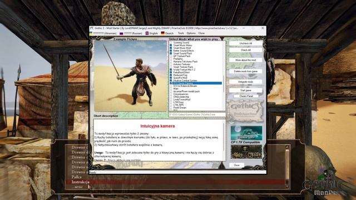Select 'Arcania/Risen model pack' list entry
This screenshot has height=200, width=356.
pos(186,91)
